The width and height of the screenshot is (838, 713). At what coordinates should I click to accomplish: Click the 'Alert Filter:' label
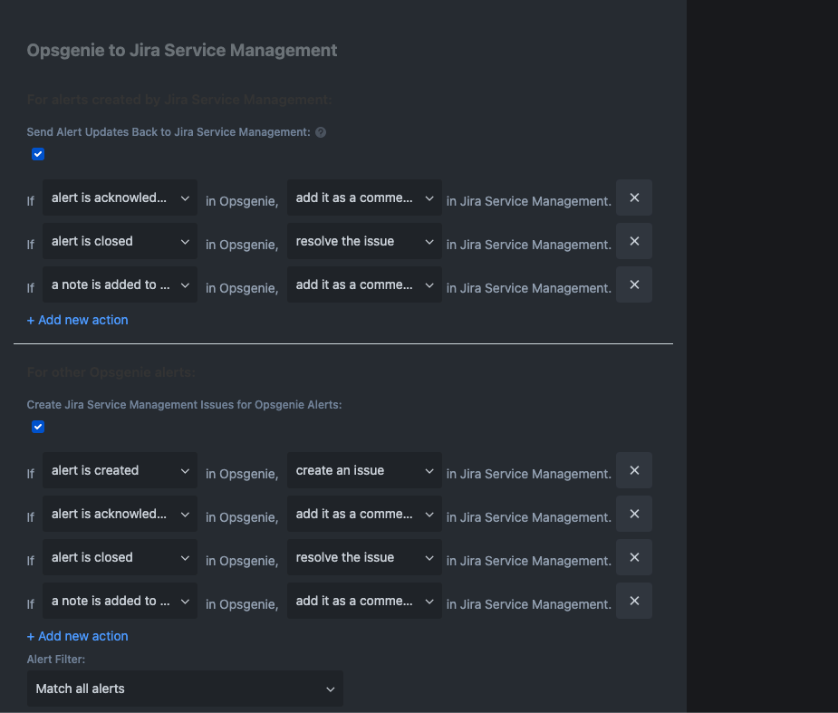pos(56,659)
